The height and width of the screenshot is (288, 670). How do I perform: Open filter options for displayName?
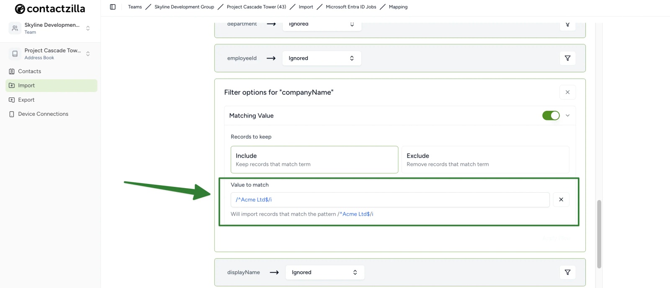(567, 272)
